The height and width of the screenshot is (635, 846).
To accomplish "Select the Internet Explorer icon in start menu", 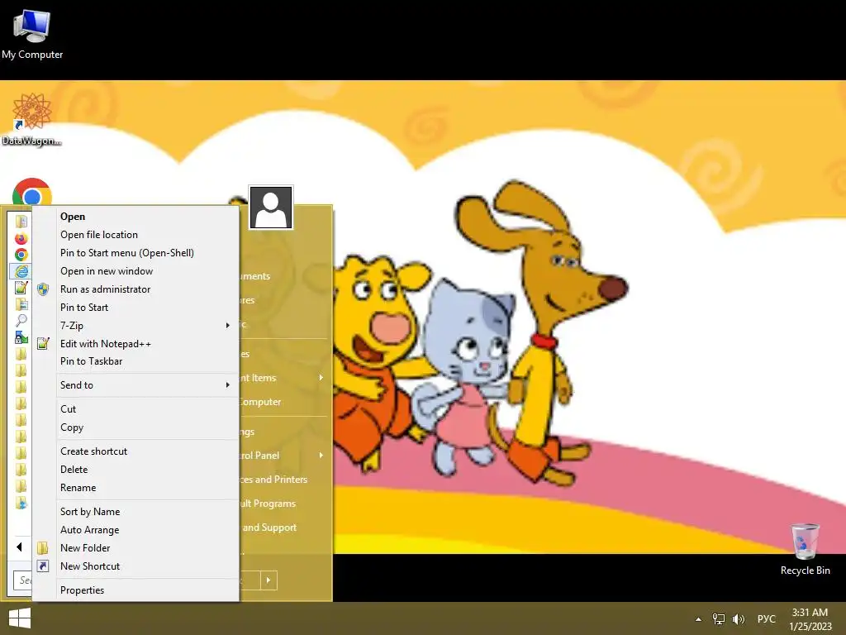I will coord(21,271).
